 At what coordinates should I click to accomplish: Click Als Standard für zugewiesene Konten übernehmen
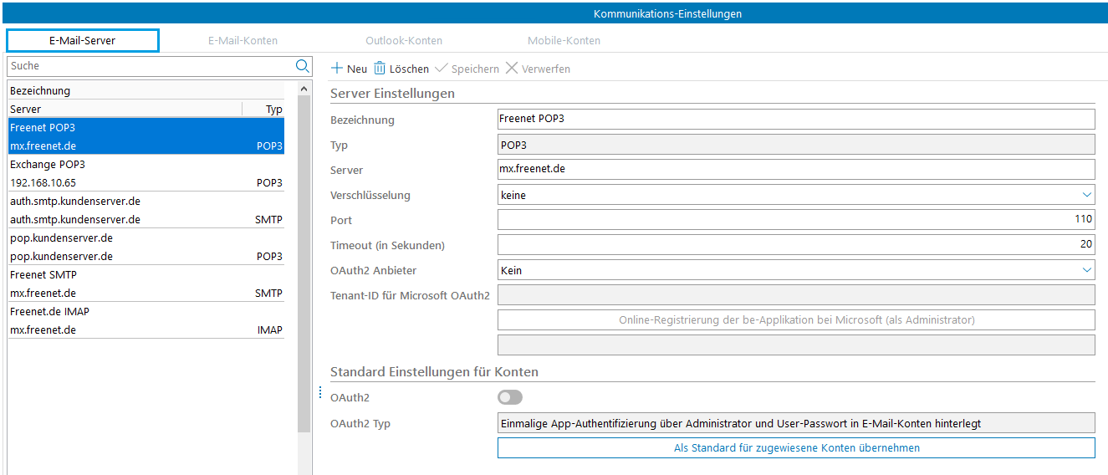click(796, 448)
